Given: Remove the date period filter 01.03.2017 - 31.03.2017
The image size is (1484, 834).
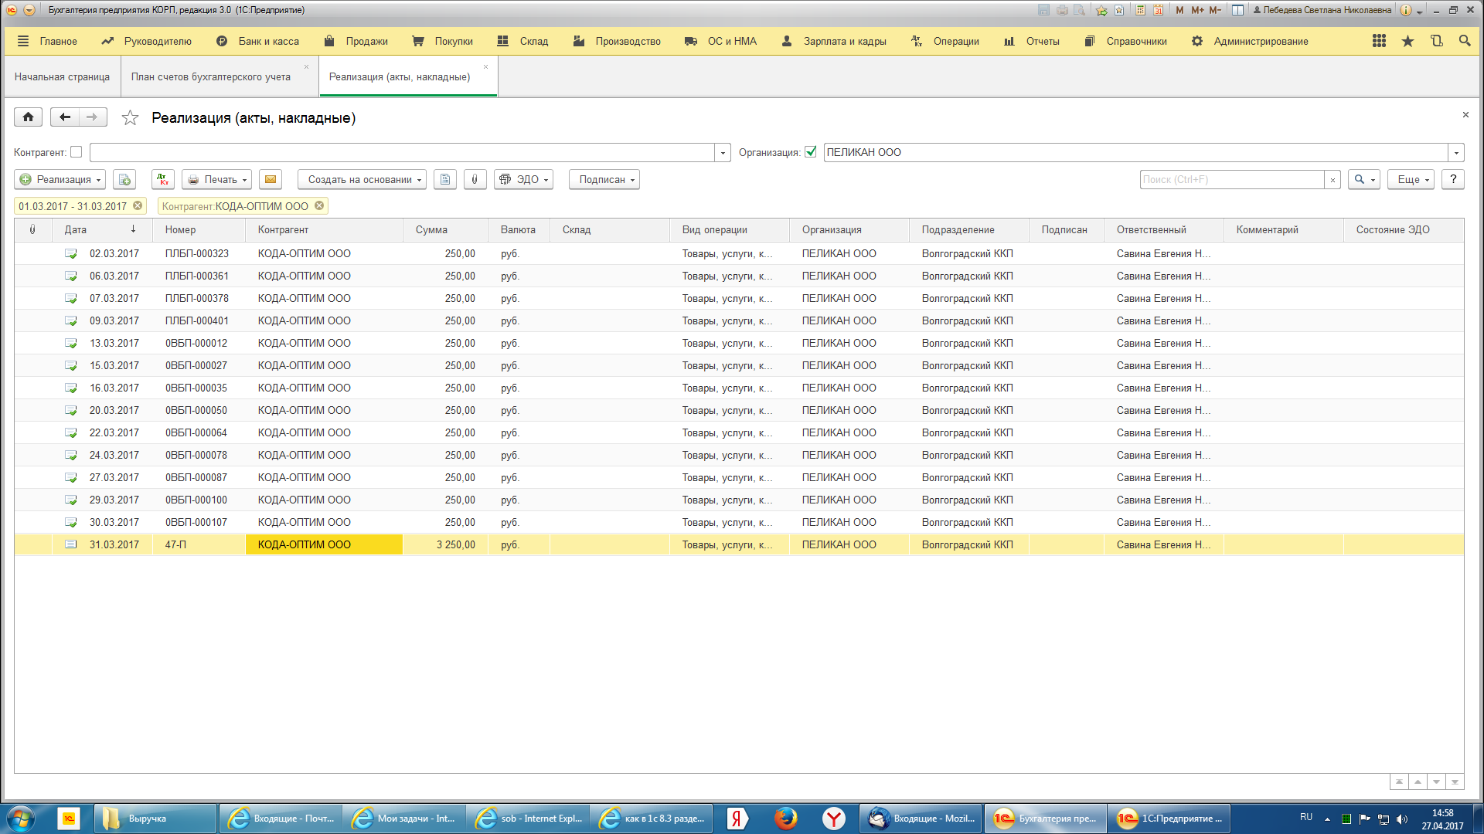Looking at the screenshot, I should 138,206.
